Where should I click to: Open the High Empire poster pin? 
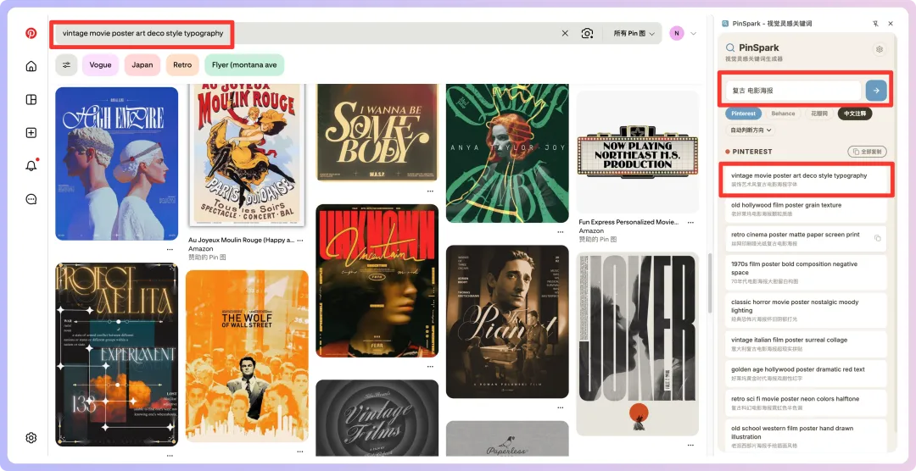(x=117, y=163)
